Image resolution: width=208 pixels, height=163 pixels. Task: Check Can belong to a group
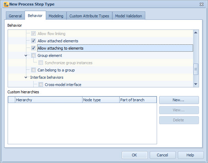[34, 70]
